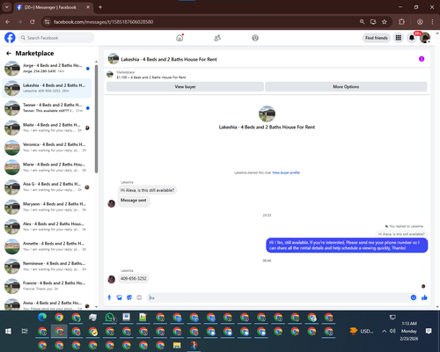The height and width of the screenshot is (352, 440).
Task: Choose a sticker from the sticker icon
Action: pyautogui.click(x=129, y=297)
